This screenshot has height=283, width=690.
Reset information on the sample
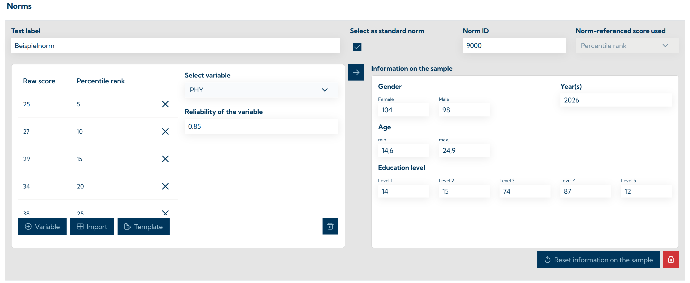pos(598,260)
